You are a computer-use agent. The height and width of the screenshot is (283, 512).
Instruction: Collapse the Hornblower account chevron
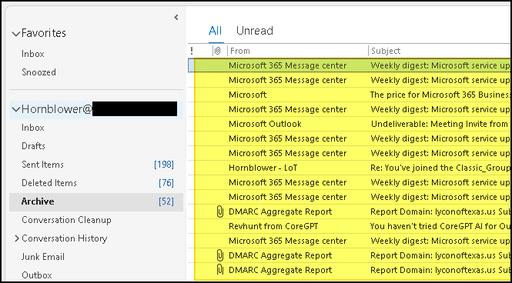15,109
